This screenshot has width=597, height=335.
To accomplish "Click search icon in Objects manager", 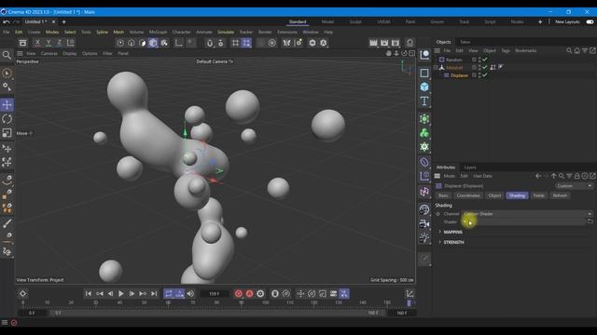I will click(x=569, y=50).
